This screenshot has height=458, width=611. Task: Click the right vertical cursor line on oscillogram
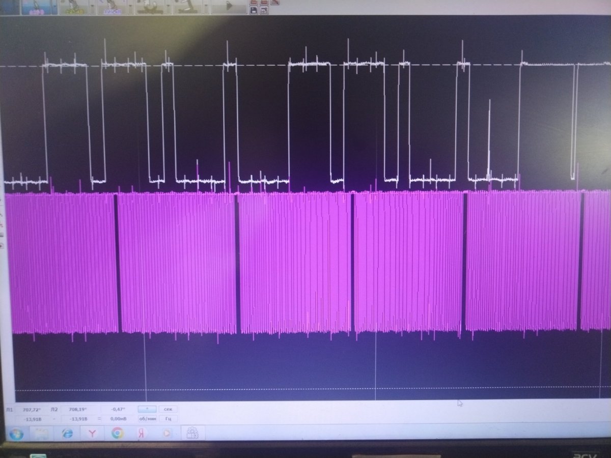coord(376,366)
